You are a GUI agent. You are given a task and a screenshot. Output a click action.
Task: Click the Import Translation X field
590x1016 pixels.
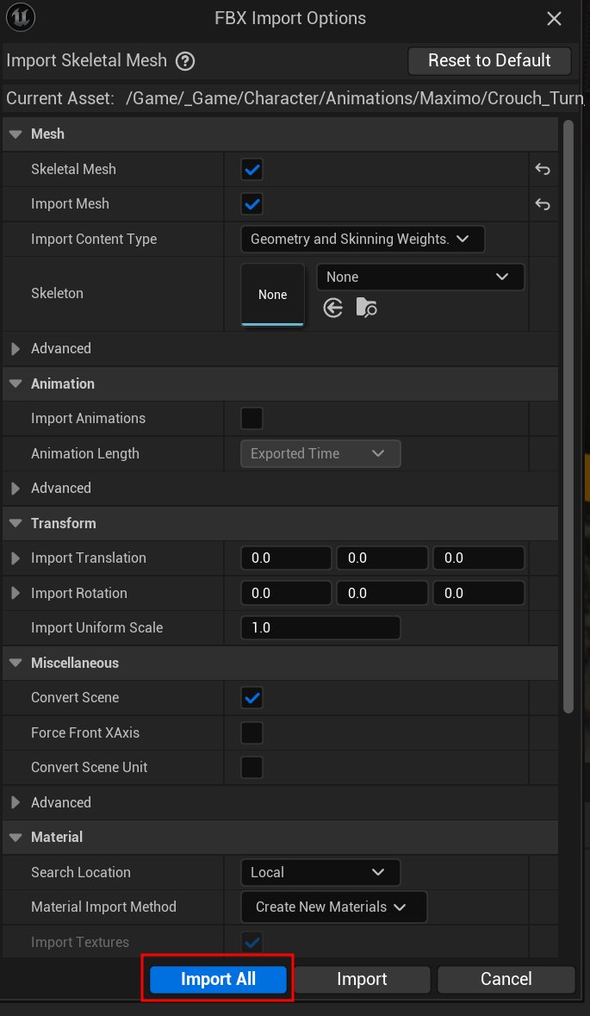click(286, 558)
